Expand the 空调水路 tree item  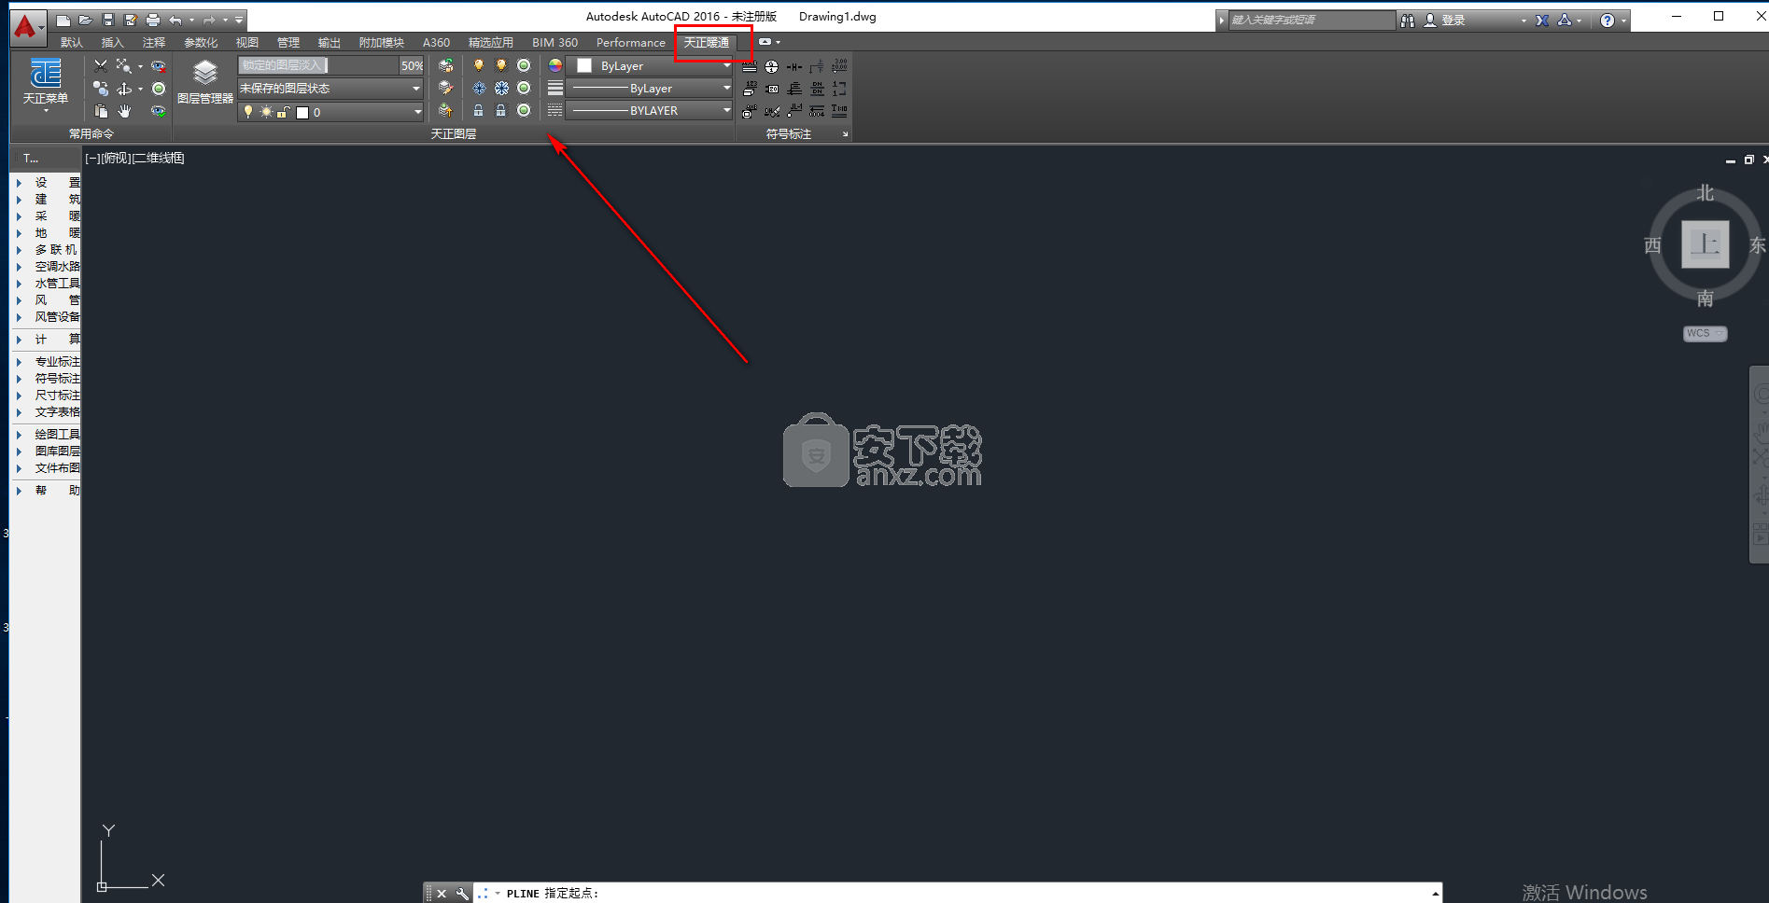pos(57,267)
